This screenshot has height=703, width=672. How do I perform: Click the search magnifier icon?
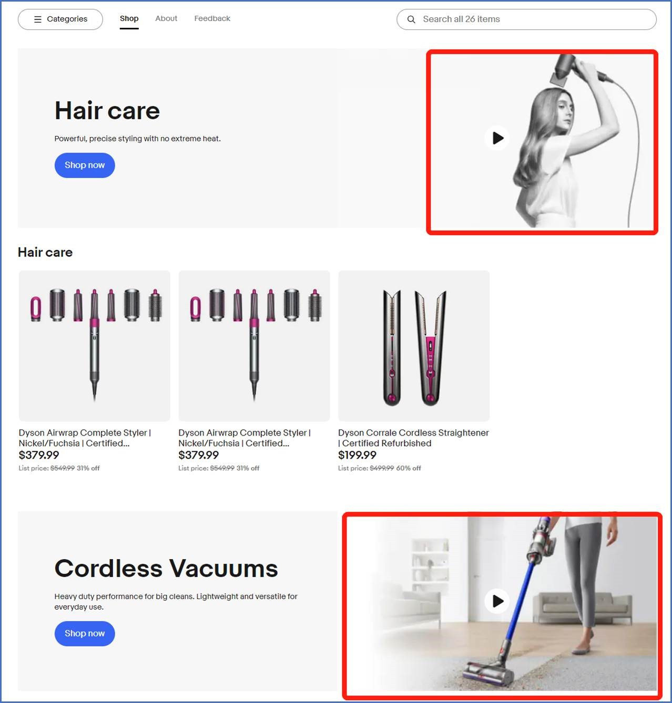[411, 19]
